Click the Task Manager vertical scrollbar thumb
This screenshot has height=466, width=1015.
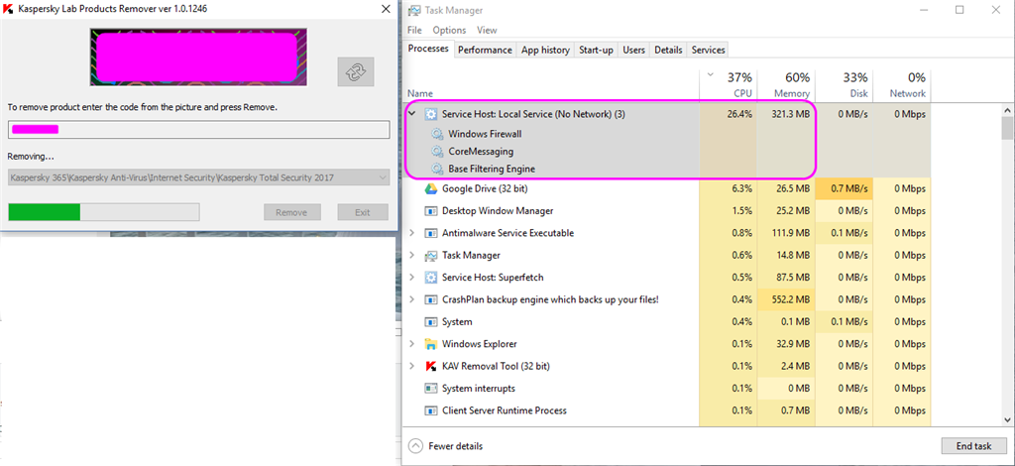[x=1007, y=128]
